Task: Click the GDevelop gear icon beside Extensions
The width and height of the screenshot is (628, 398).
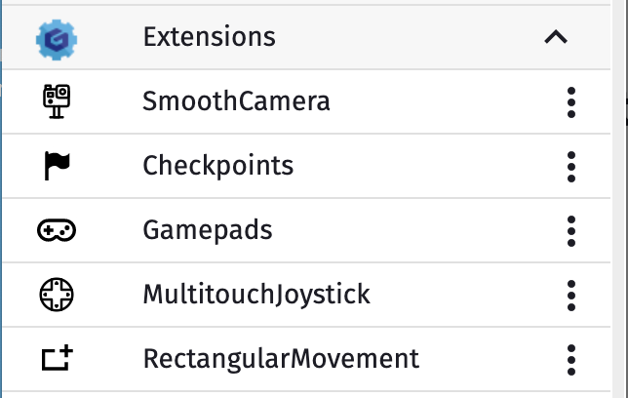Action: (x=57, y=37)
